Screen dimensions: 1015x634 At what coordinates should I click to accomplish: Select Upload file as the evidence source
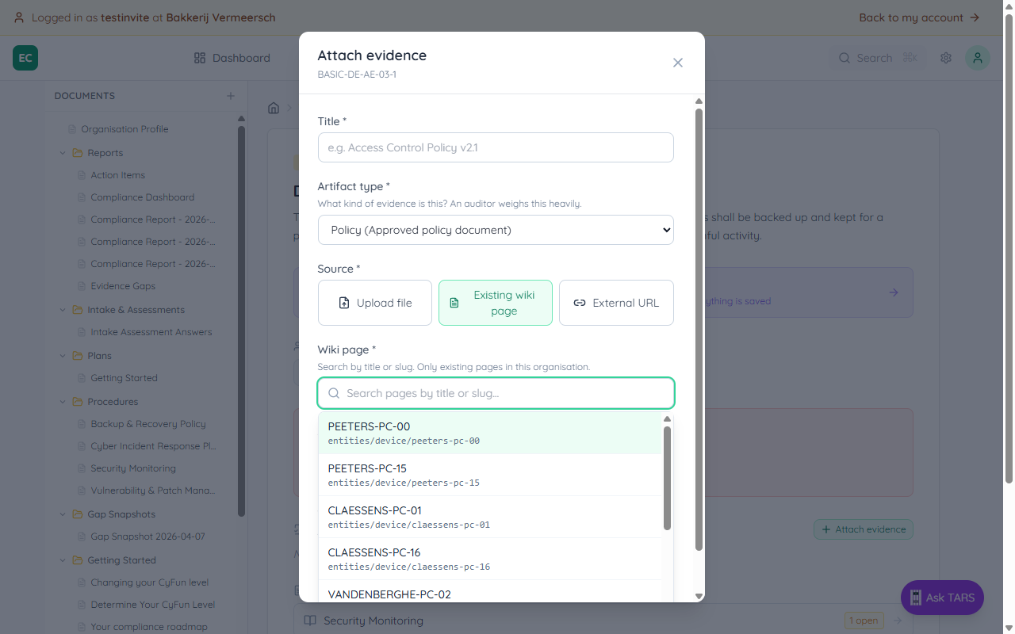[x=374, y=303]
